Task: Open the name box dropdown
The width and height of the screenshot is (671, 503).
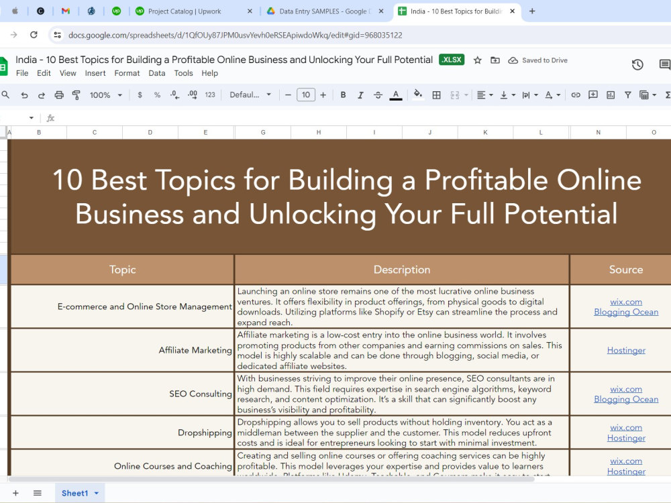Action: click(32, 118)
